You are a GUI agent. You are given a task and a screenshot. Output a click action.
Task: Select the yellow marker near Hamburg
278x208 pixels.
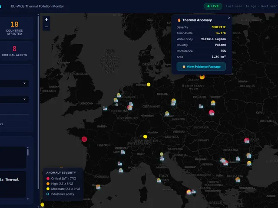click(x=149, y=84)
